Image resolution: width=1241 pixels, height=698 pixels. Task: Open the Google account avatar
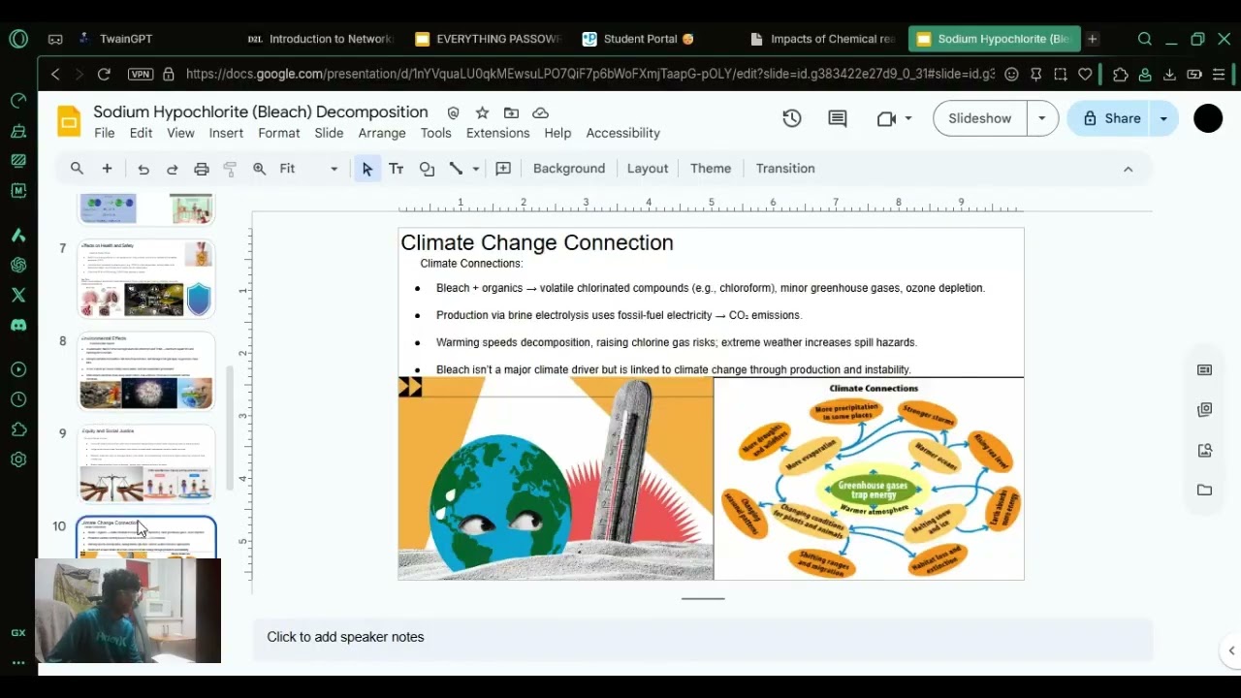tap(1208, 118)
